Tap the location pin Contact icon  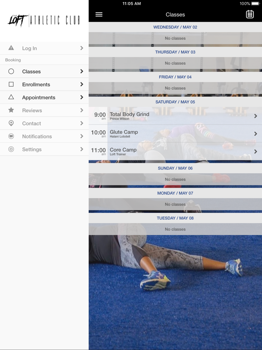11,123
